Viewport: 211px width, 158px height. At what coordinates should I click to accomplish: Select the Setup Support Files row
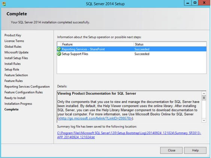[x=132, y=54]
